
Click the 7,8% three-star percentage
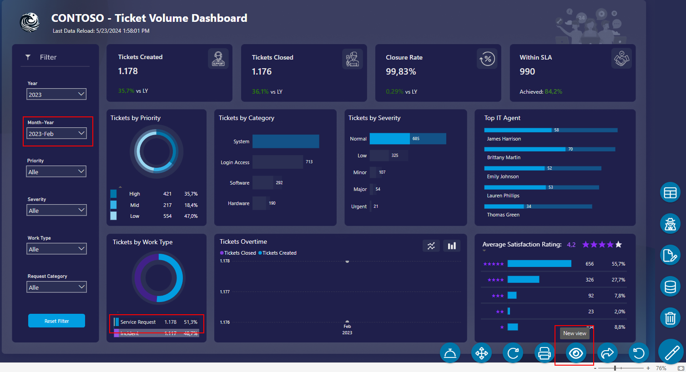pos(620,296)
